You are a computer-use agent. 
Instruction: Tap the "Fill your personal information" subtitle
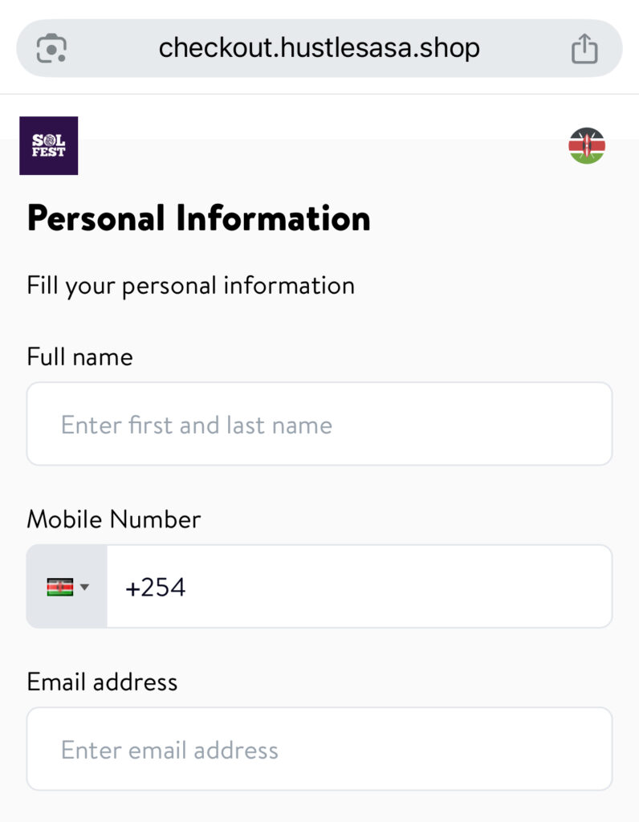tap(190, 286)
